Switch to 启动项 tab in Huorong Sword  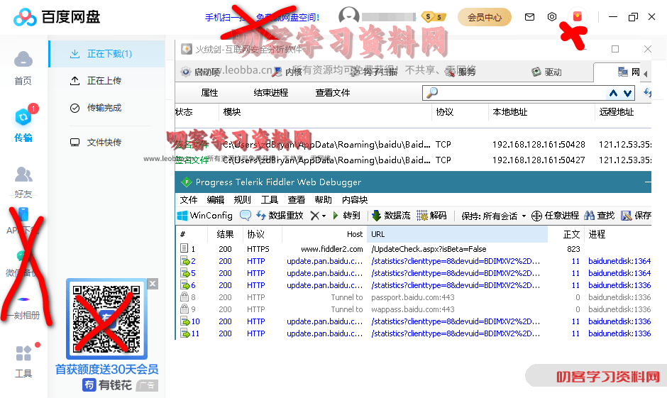201,72
